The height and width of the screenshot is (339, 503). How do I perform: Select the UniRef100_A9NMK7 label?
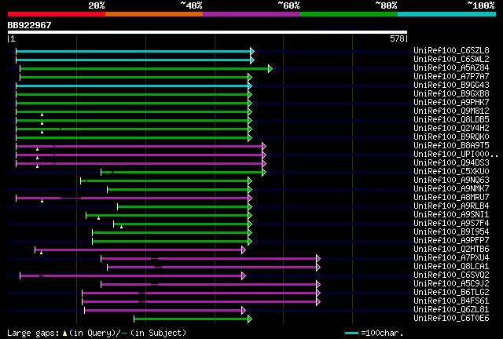coord(451,188)
